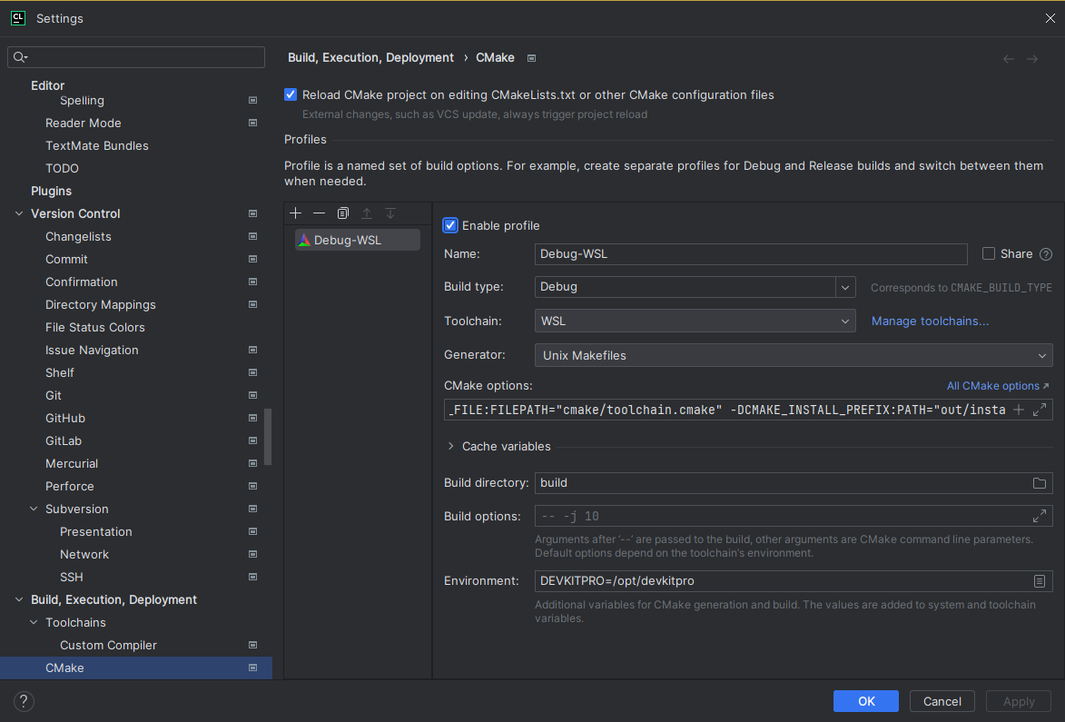Viewport: 1065px width, 722px height.
Task: Move the profile down in list
Action: [390, 213]
